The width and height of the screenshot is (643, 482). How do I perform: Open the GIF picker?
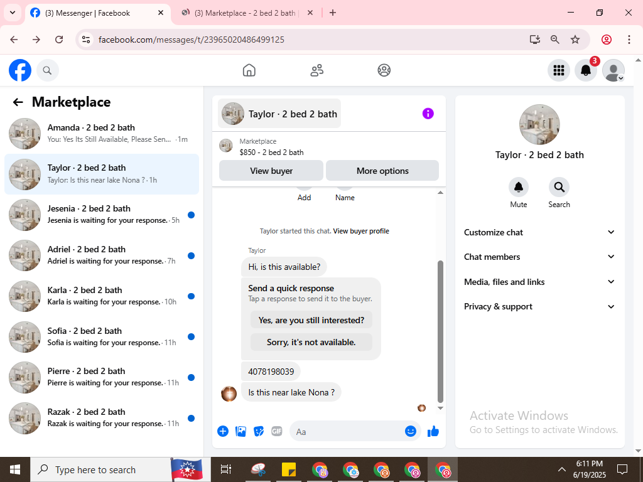pos(277,431)
